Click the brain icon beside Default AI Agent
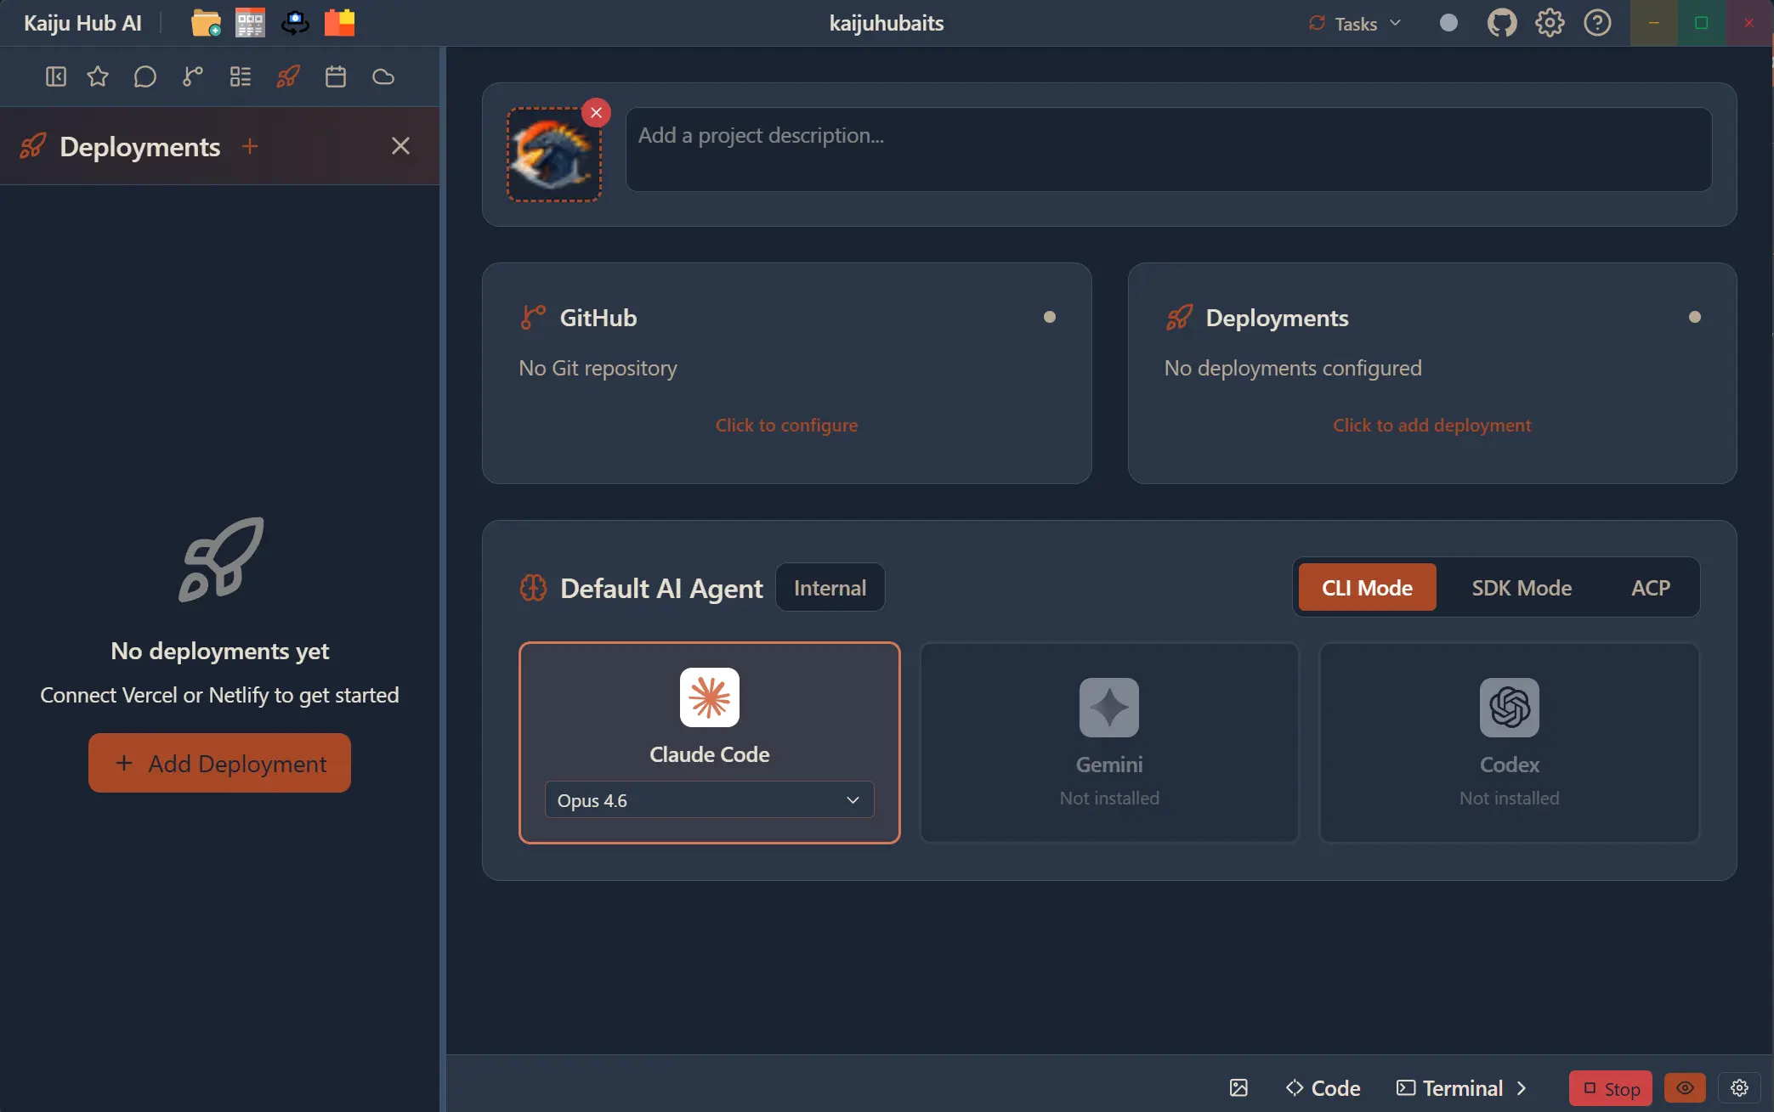The image size is (1774, 1112). (x=533, y=588)
